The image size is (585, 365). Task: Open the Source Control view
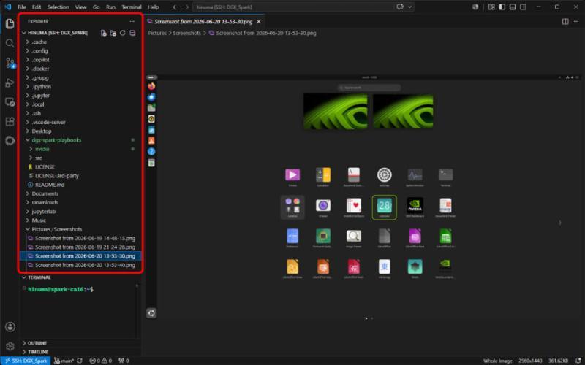(10, 64)
